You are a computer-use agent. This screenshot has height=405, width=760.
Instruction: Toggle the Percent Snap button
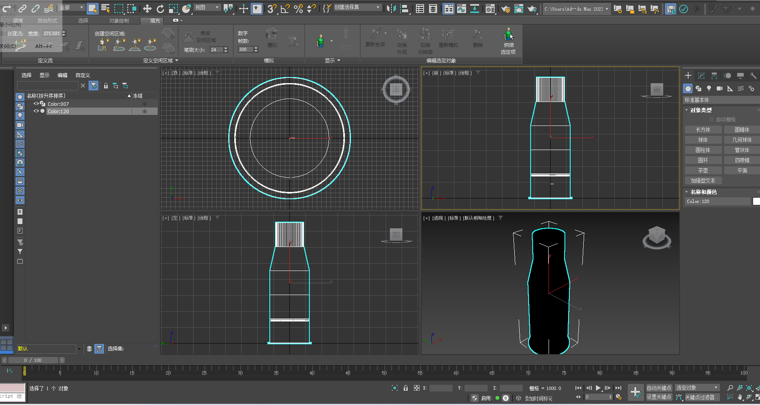[x=298, y=9]
